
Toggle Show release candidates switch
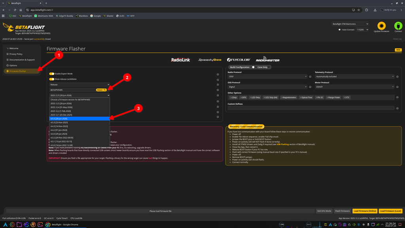click(52, 79)
